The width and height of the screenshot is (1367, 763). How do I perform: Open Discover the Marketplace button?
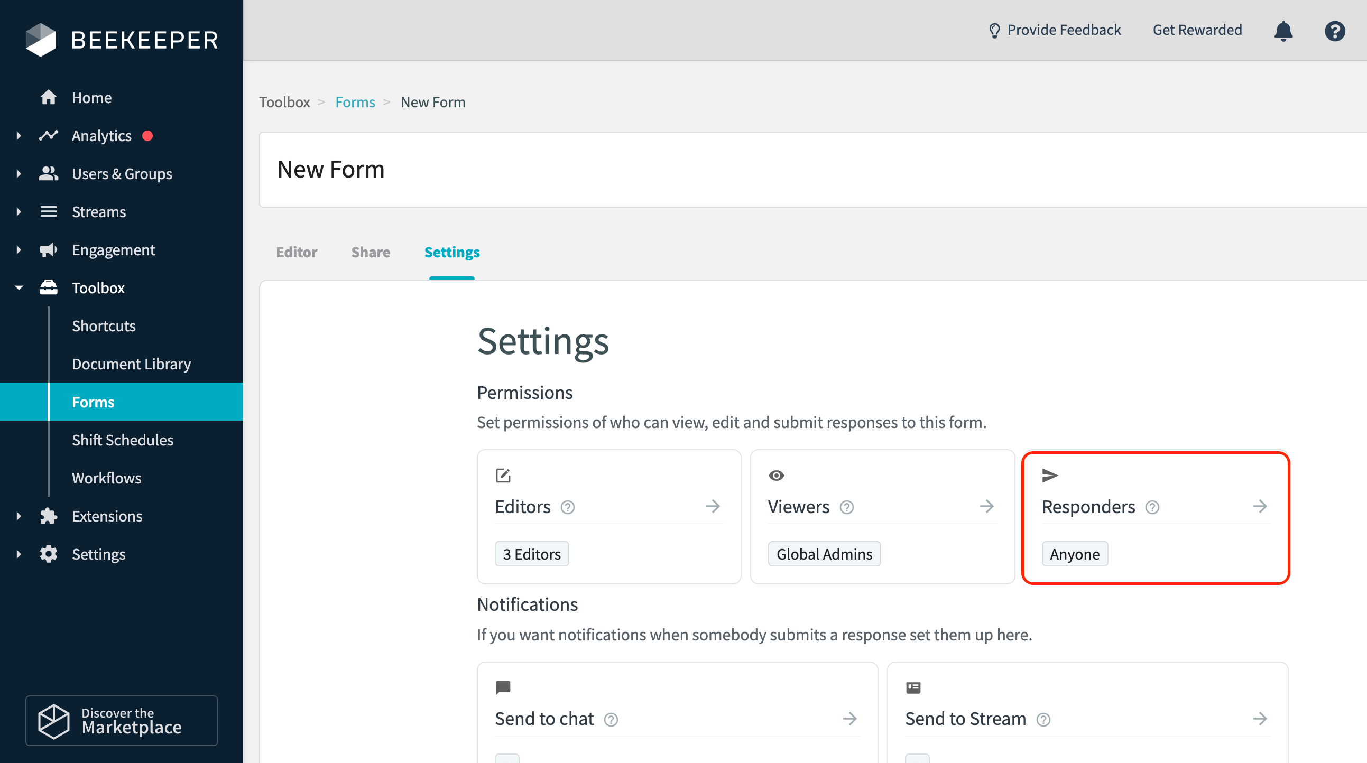[x=122, y=721]
